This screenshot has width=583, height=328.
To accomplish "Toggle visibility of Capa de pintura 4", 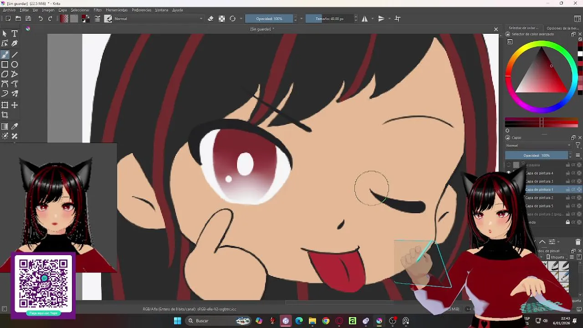I will click(x=509, y=173).
